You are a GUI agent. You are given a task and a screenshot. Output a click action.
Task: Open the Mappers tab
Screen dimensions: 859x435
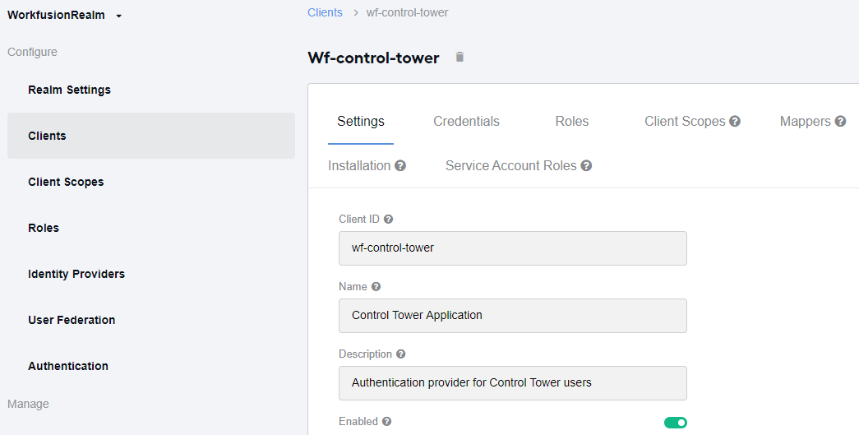806,122
